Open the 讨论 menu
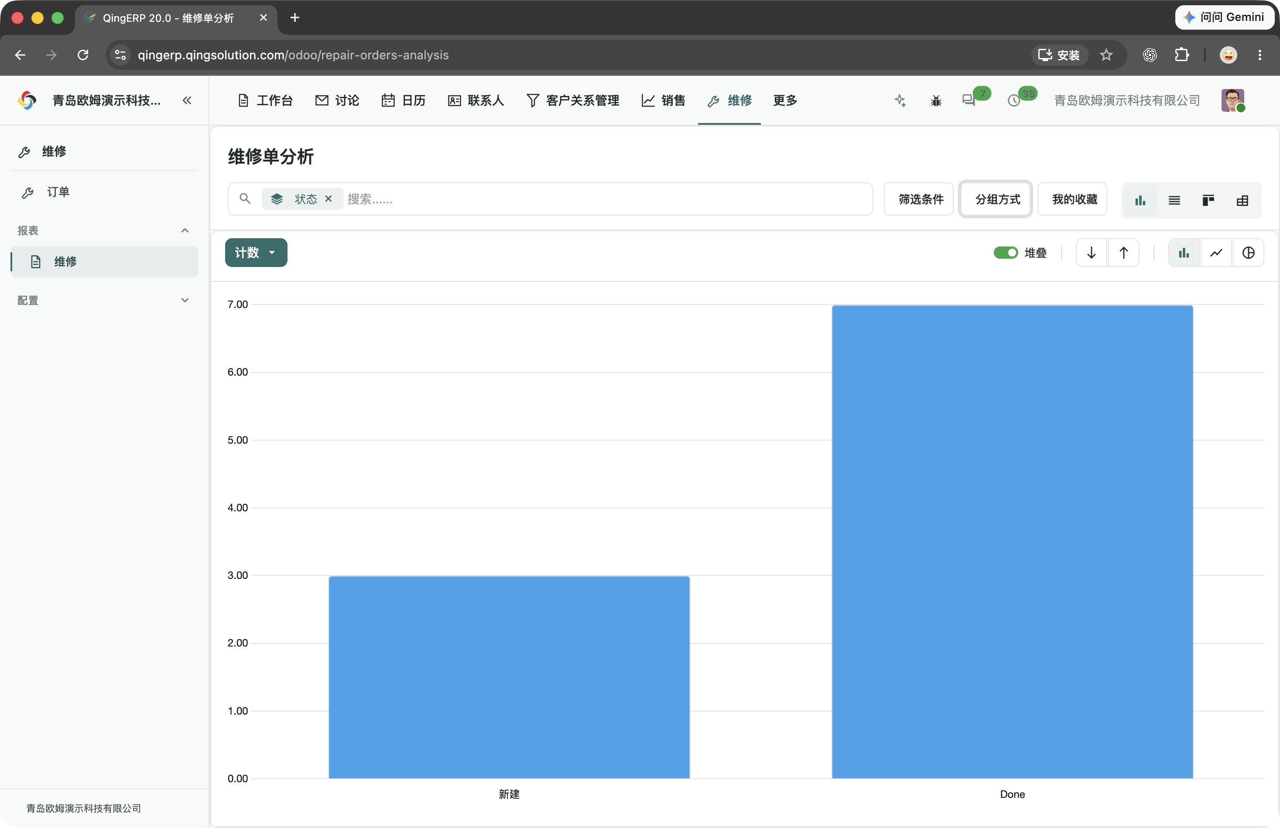Viewport: 1280px width, 828px height. (x=337, y=100)
